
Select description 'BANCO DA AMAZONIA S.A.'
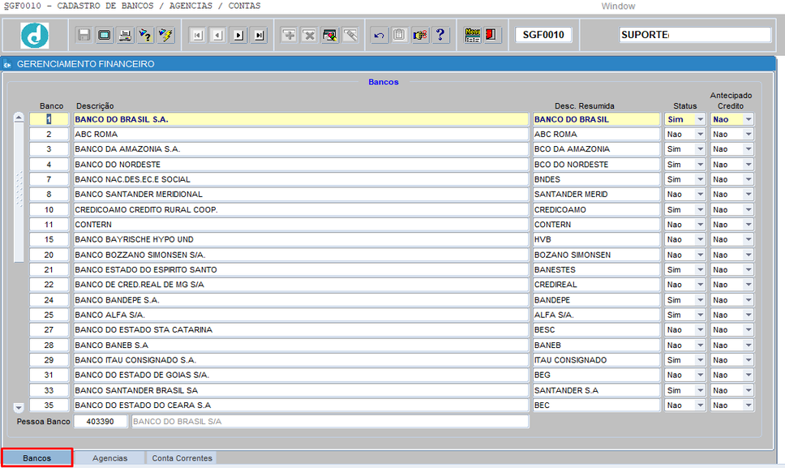[x=301, y=149]
